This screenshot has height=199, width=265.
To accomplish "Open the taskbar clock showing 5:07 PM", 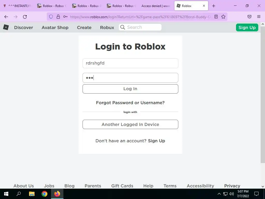I will point(243,194).
